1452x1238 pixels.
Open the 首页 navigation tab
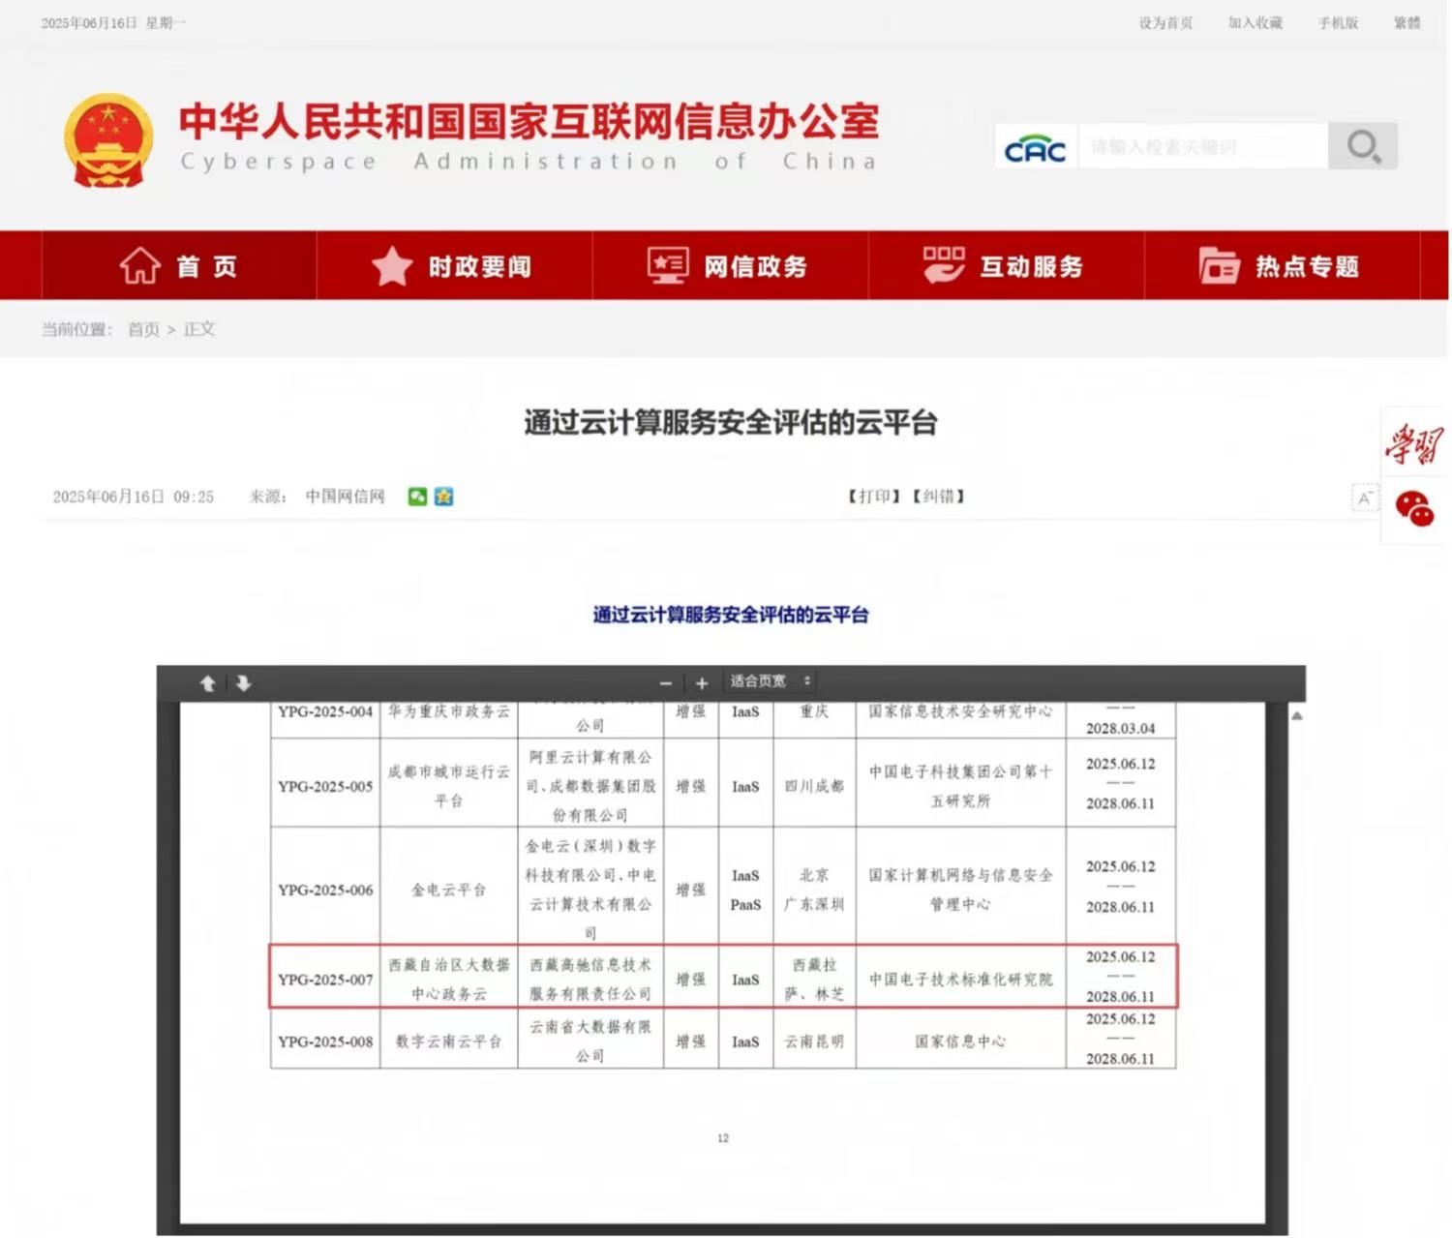(x=179, y=265)
